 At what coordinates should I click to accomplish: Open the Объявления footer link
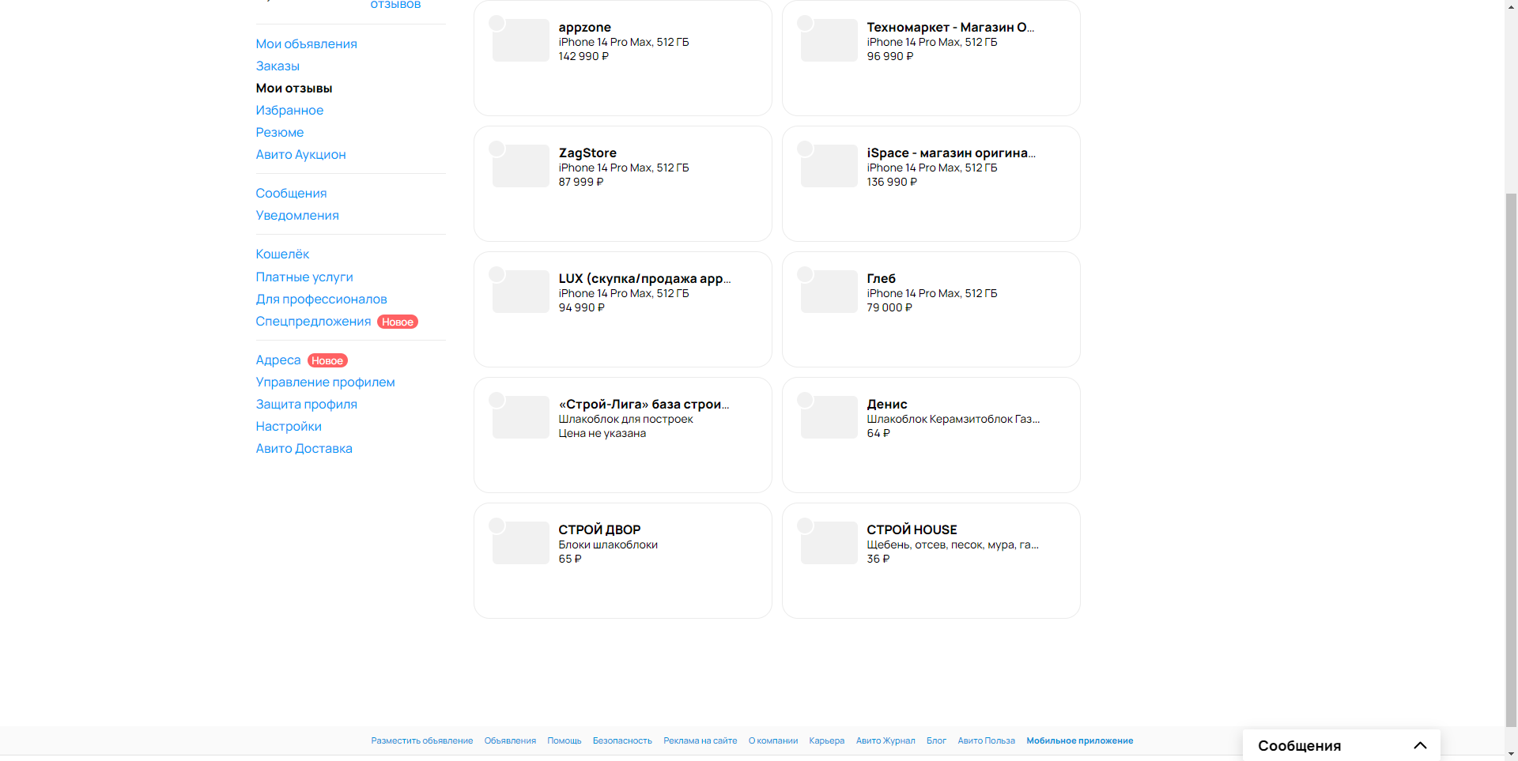tap(510, 740)
